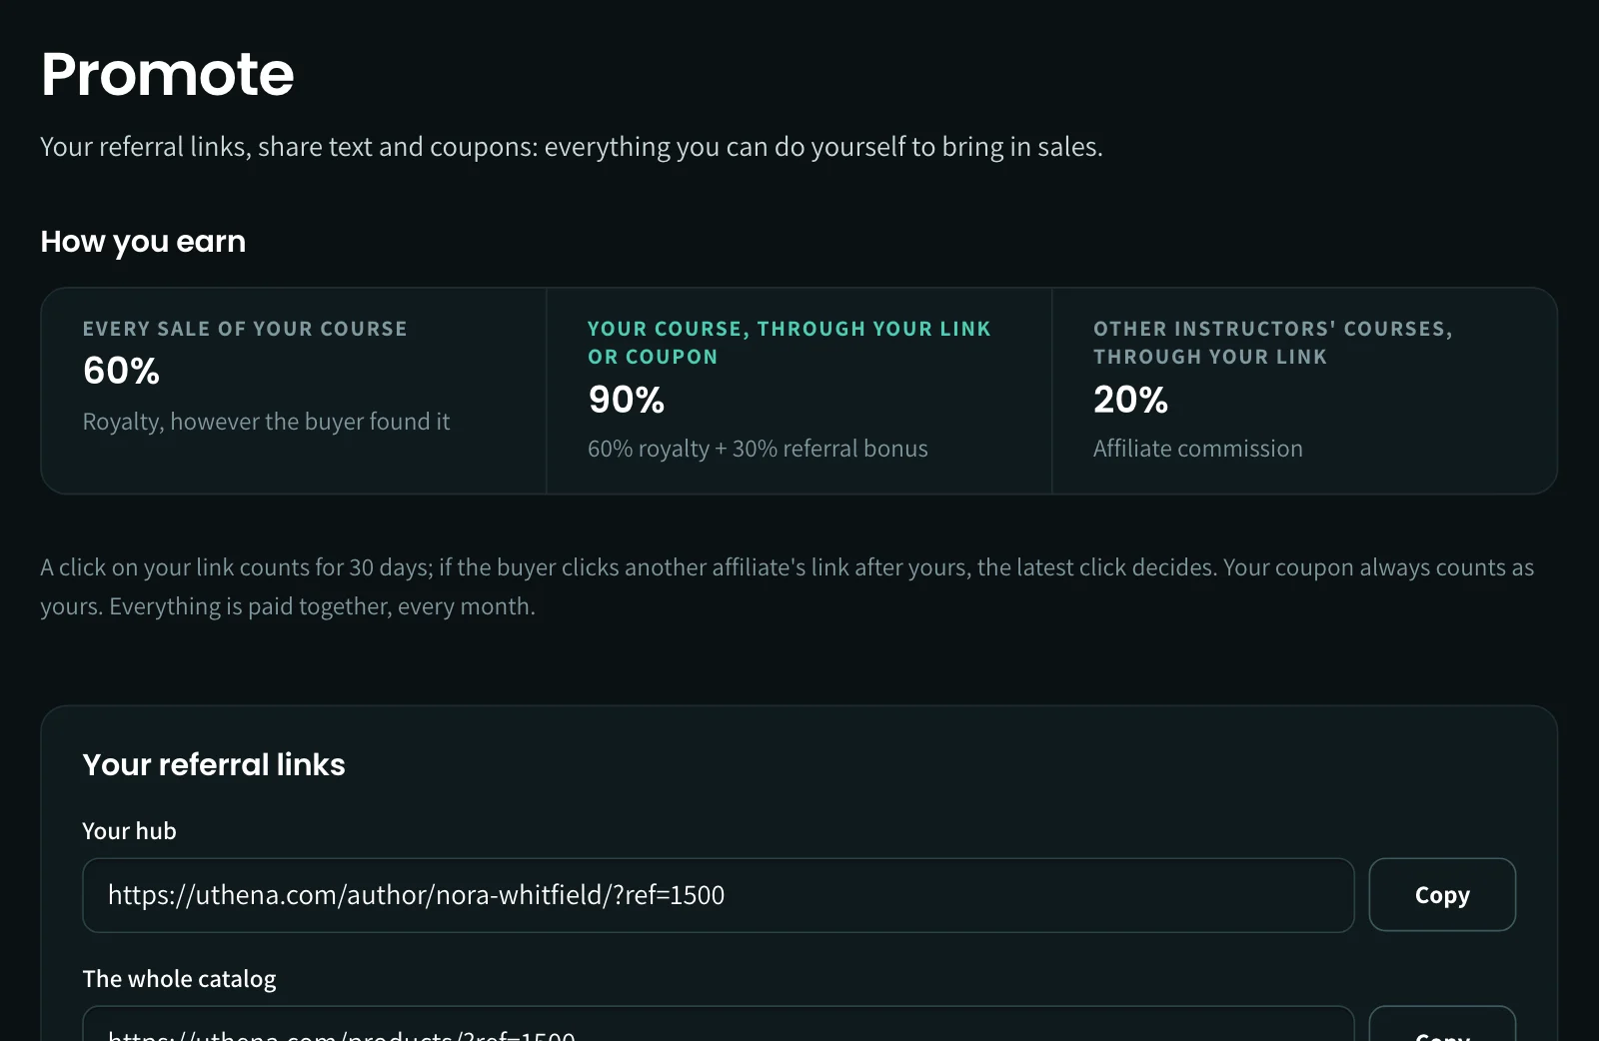Image resolution: width=1599 pixels, height=1041 pixels.
Task: Click the 20% affiliate figure
Action: coord(1130,400)
